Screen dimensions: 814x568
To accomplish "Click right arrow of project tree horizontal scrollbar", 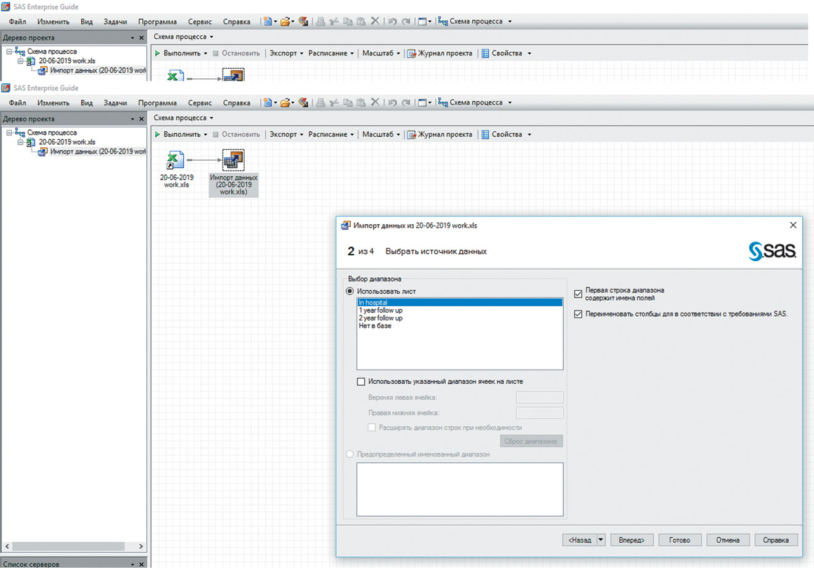I will coord(141,546).
